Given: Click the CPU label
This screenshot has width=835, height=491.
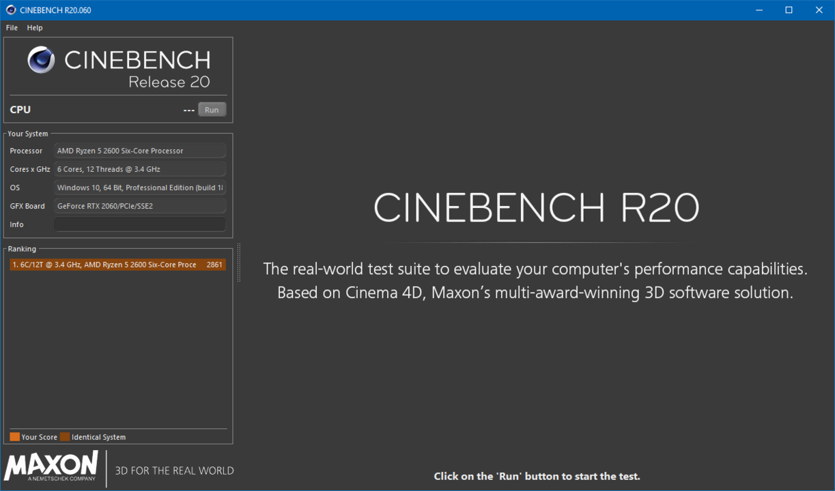Looking at the screenshot, I should tap(20, 110).
